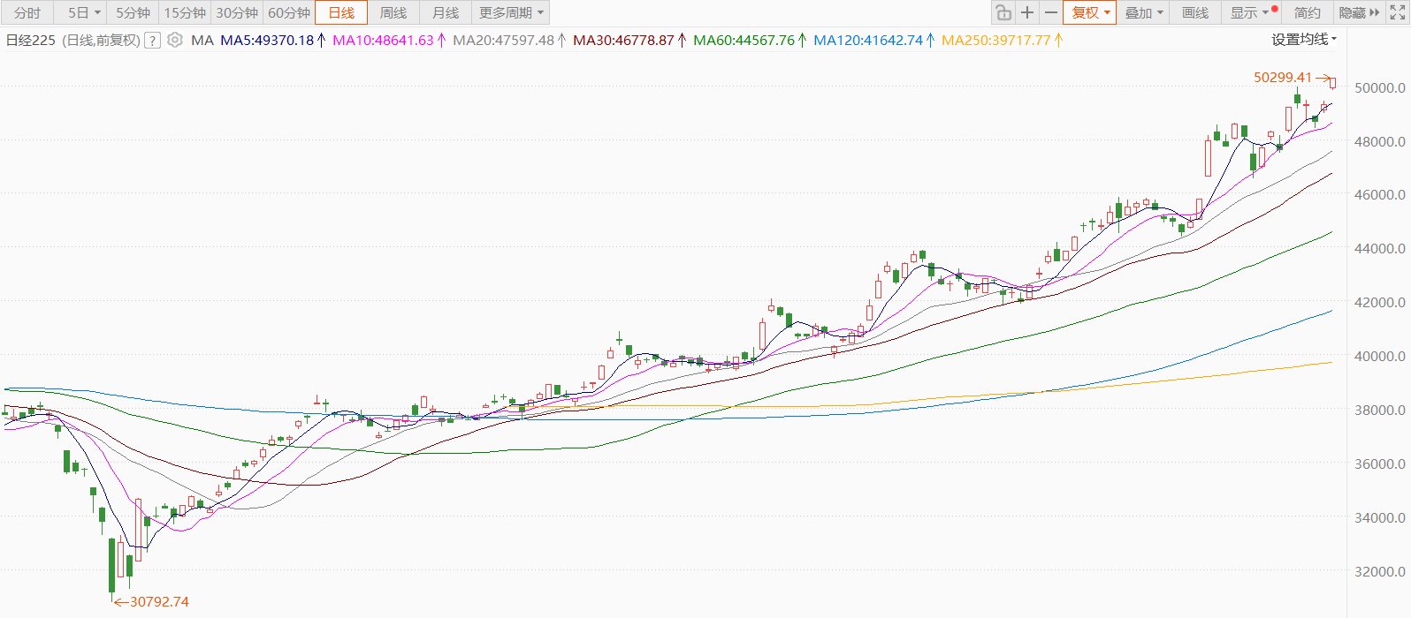Image resolution: width=1411 pixels, height=618 pixels.
Task: Click the 隐藏 double-arrow hide panel button
Action: (1359, 12)
